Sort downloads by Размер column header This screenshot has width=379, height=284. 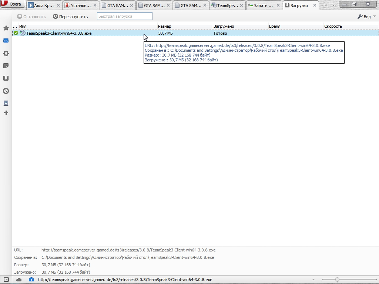pyautogui.click(x=185, y=26)
